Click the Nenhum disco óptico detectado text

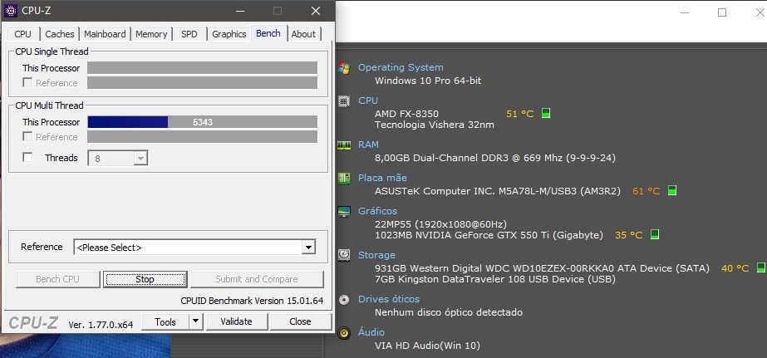click(449, 312)
